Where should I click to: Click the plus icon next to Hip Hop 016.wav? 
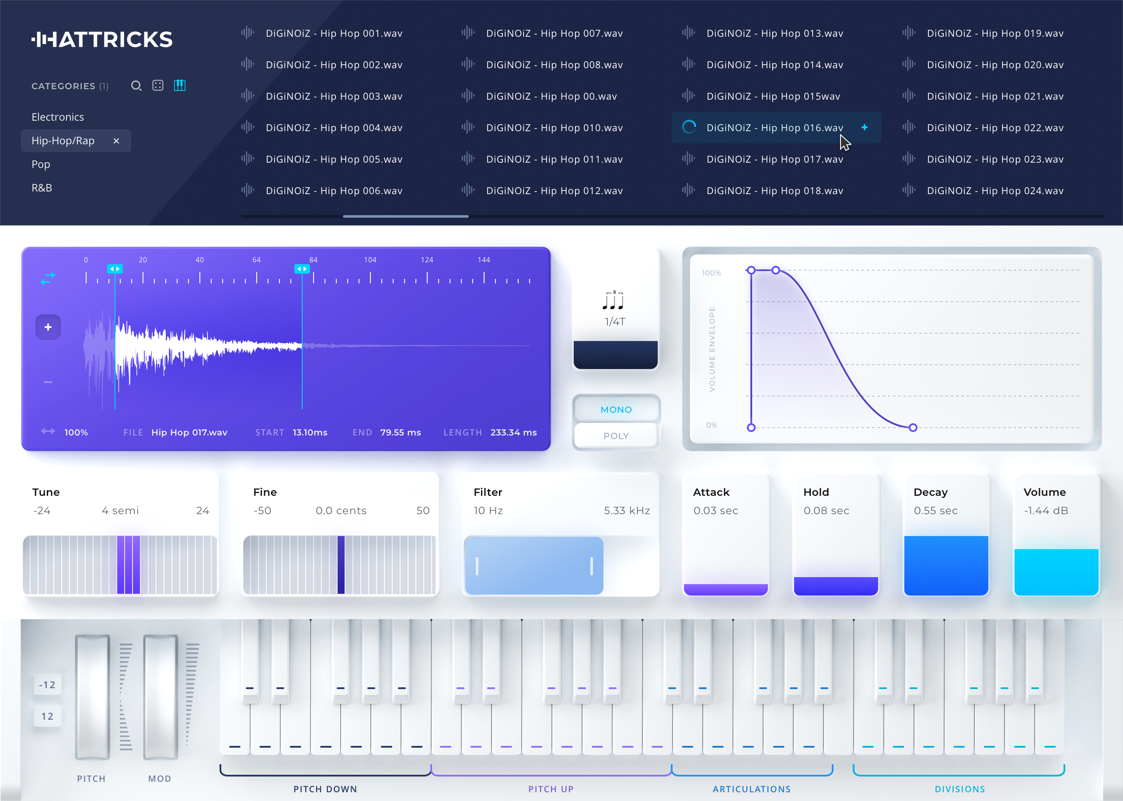pos(864,127)
